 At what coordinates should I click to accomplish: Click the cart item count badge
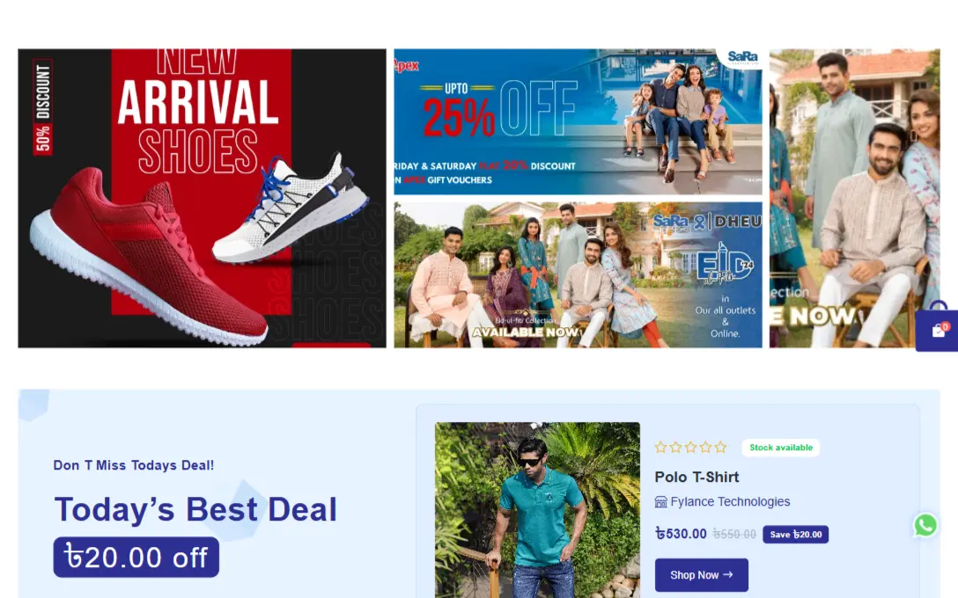[x=945, y=326]
